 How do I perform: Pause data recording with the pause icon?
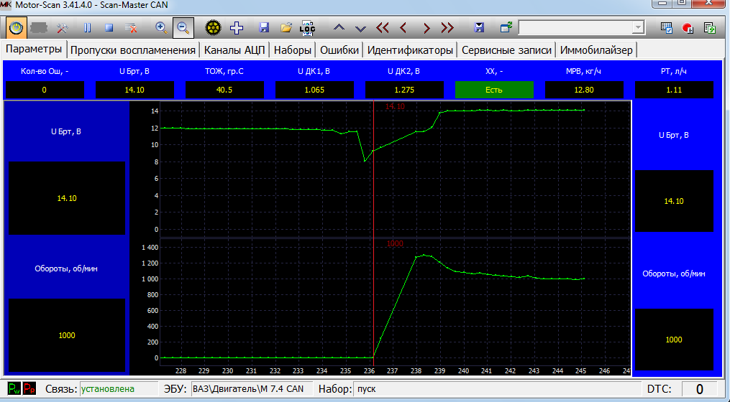tap(87, 28)
